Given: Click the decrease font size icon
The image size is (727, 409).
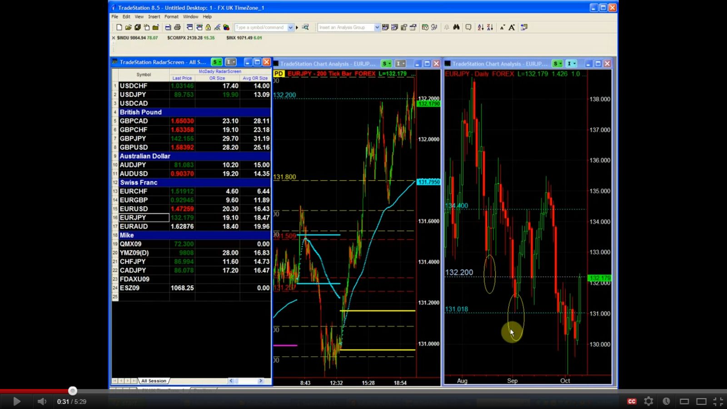Looking at the screenshot, I should (502, 27).
